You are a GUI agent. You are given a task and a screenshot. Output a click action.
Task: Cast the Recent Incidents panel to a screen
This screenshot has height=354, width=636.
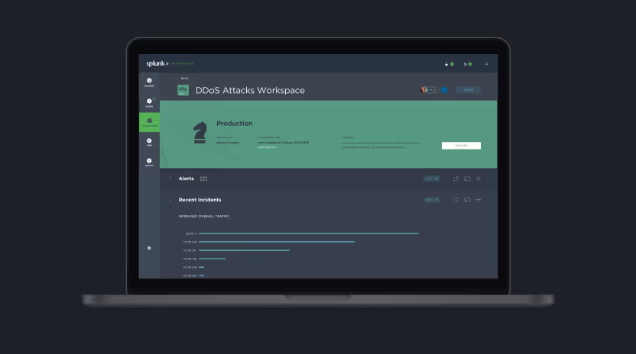(x=467, y=200)
